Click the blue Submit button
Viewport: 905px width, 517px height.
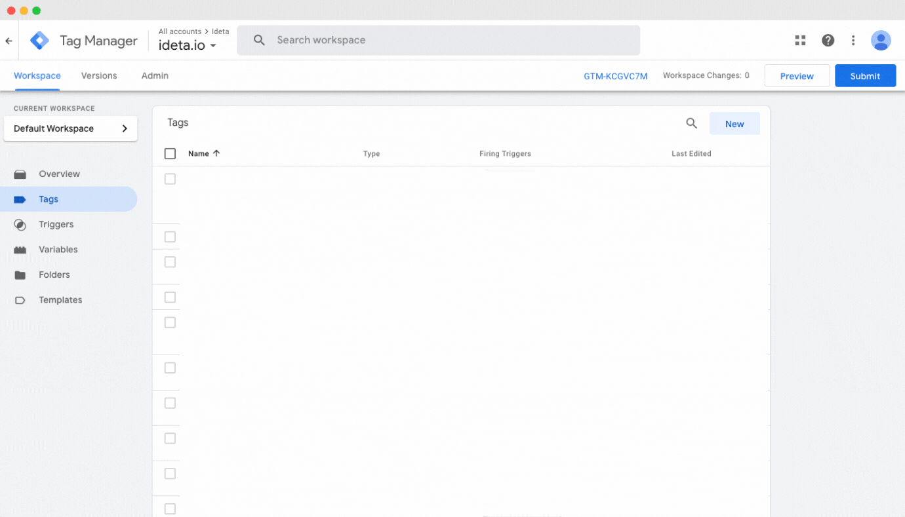[865, 76]
